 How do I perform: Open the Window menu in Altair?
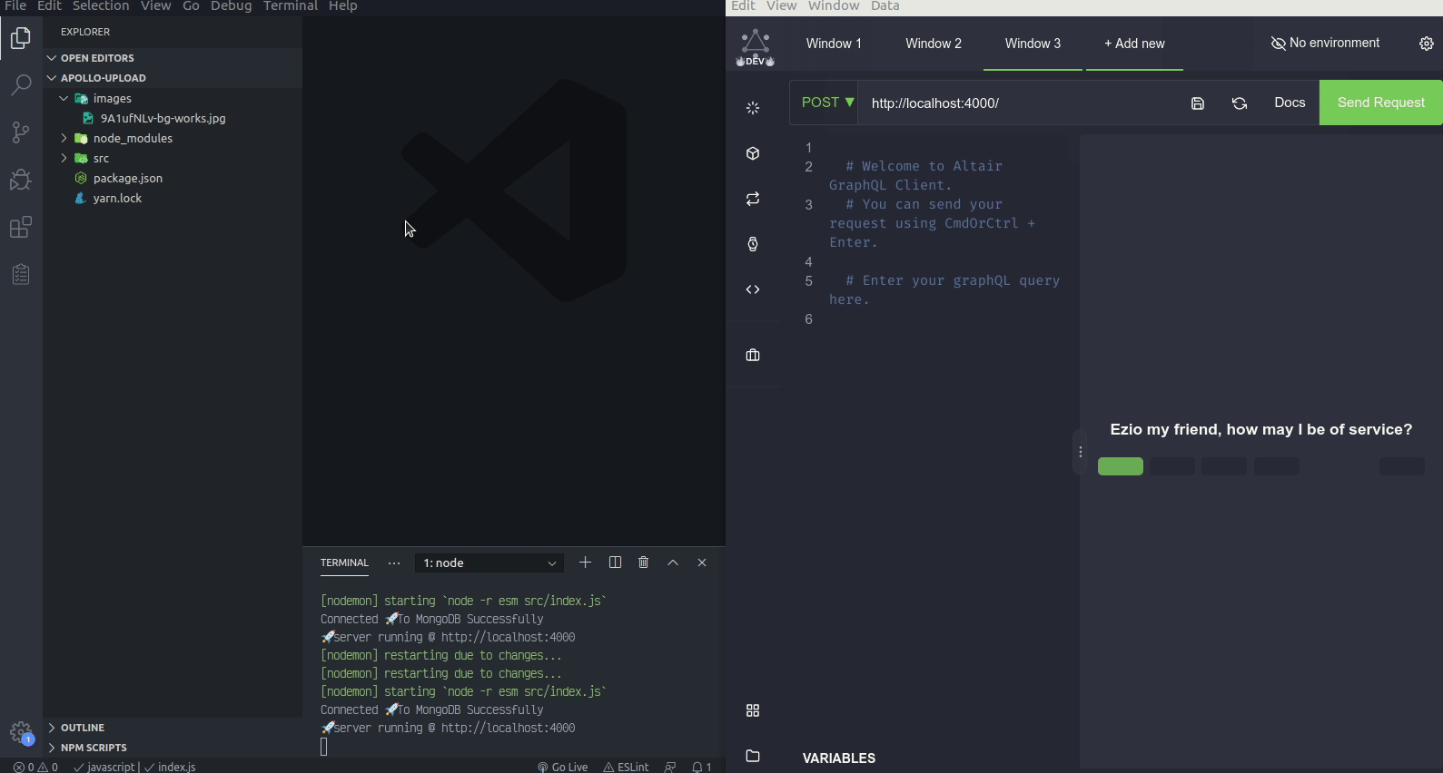(x=834, y=6)
